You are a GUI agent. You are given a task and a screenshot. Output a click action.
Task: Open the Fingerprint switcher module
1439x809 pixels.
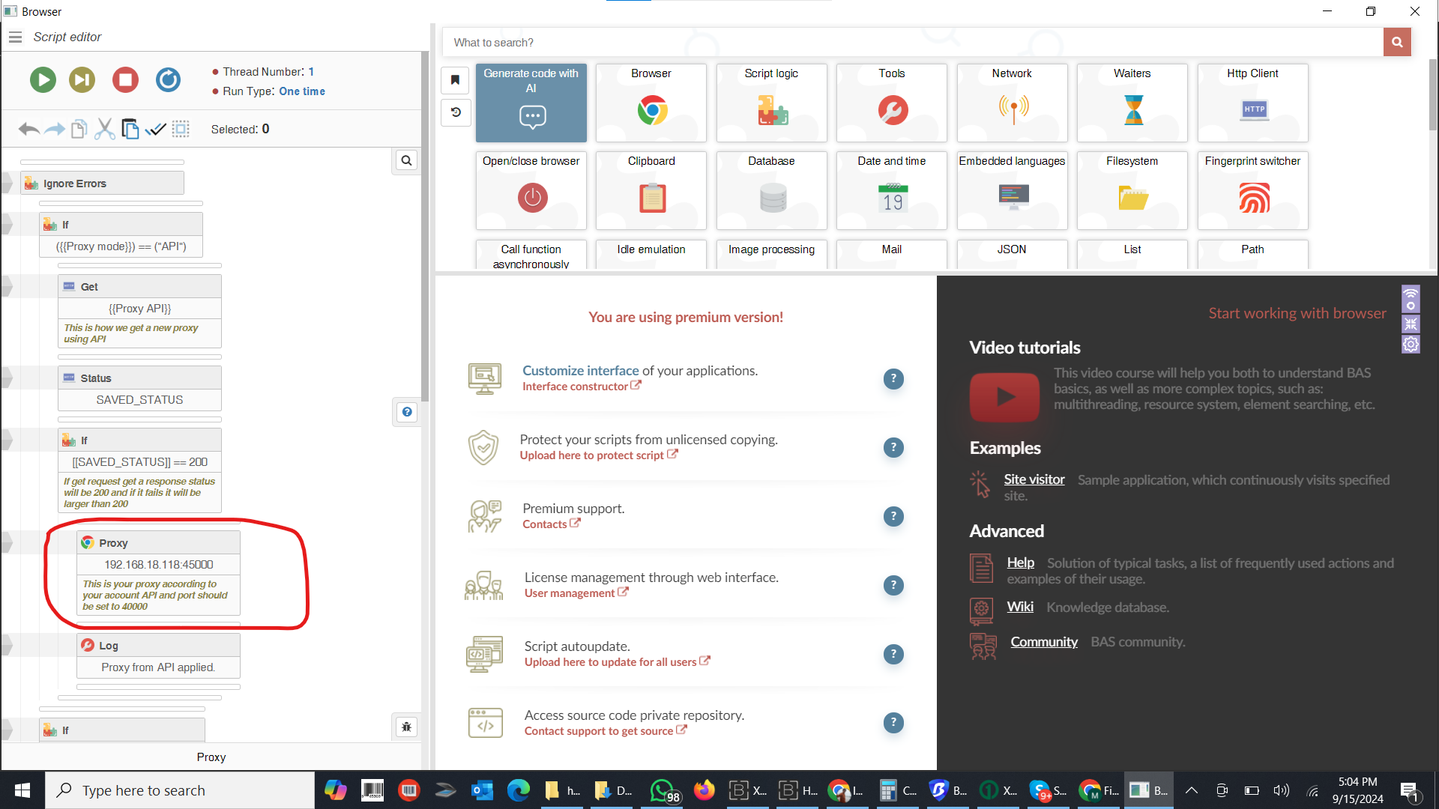click(x=1252, y=191)
